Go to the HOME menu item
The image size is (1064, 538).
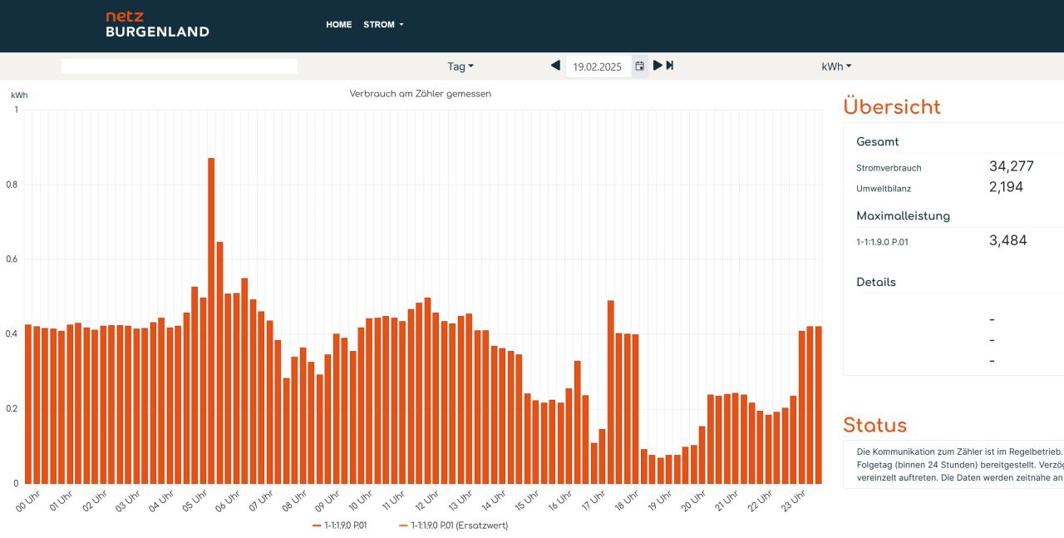[x=338, y=25]
